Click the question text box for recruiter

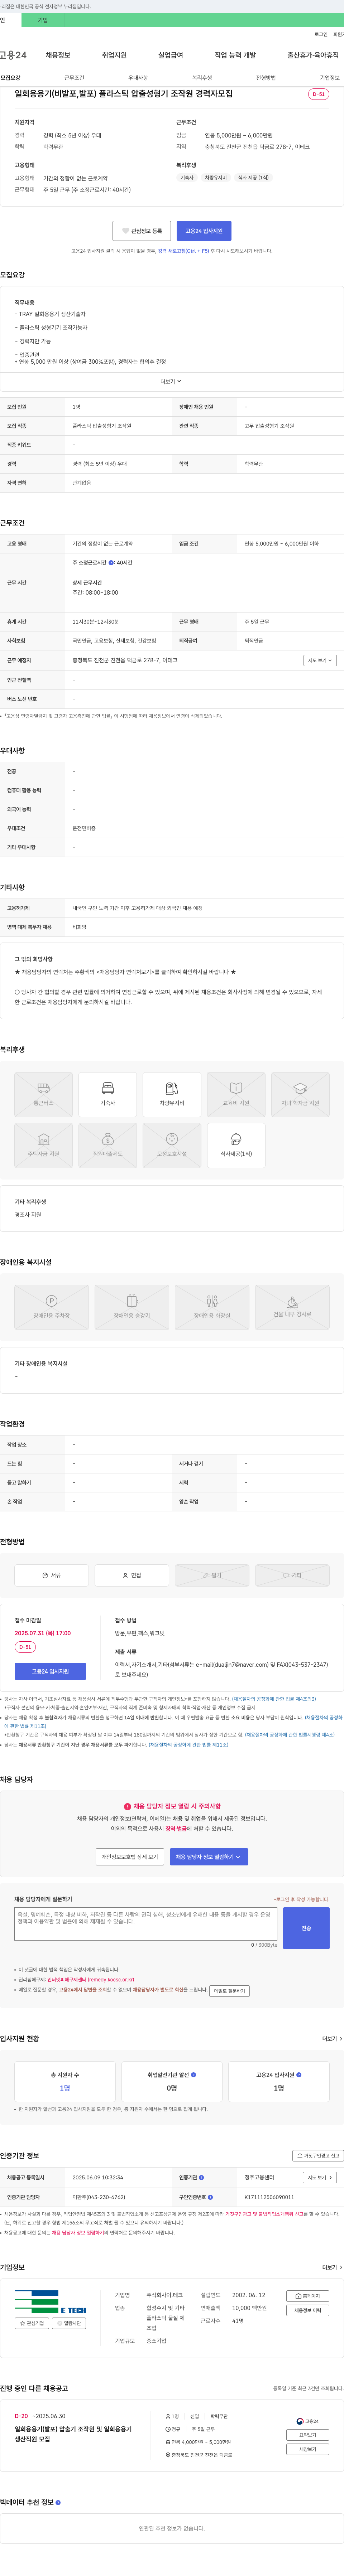click(x=146, y=1924)
